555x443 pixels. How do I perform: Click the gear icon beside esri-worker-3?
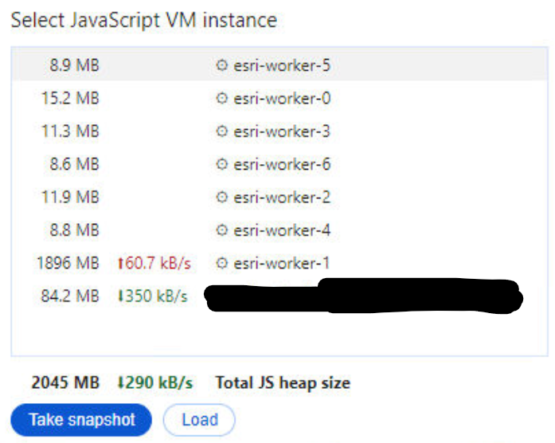221,131
